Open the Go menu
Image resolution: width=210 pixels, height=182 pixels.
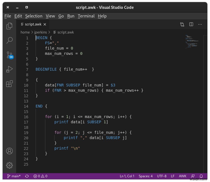61,16
